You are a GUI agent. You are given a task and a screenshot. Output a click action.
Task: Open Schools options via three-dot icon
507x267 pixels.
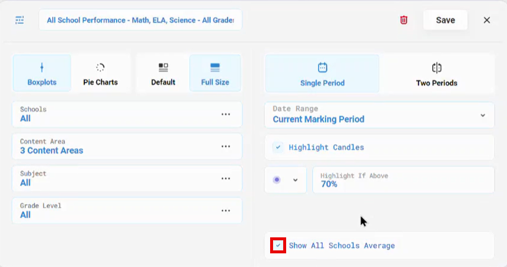tap(226, 114)
